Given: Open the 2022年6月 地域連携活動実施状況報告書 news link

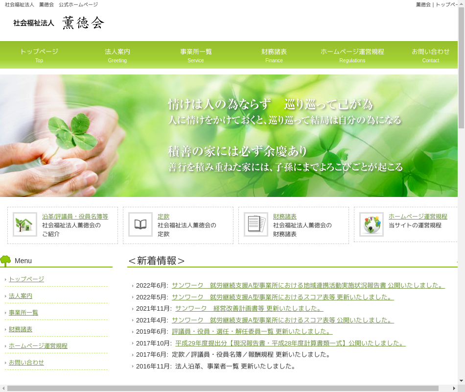Looking at the screenshot, I should [308, 285].
